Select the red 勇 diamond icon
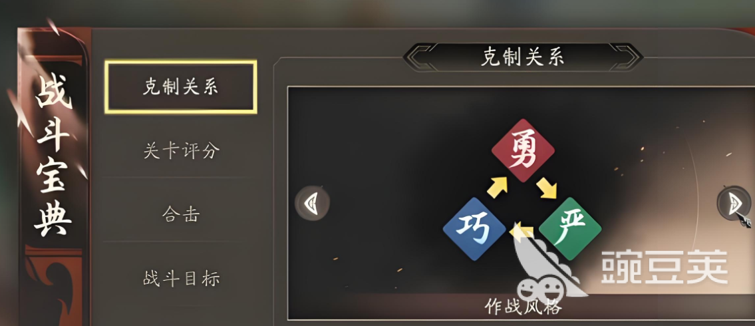The image size is (755, 326). tap(523, 151)
